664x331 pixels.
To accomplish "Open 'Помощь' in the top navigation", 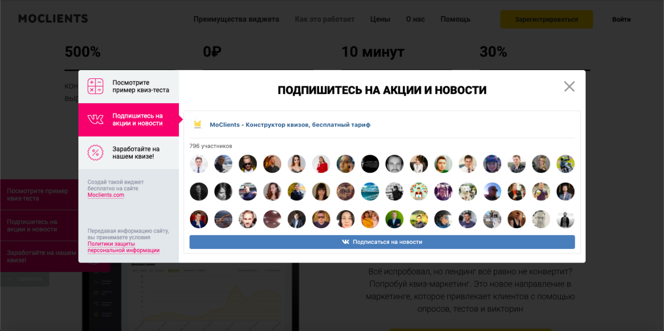I will [455, 19].
